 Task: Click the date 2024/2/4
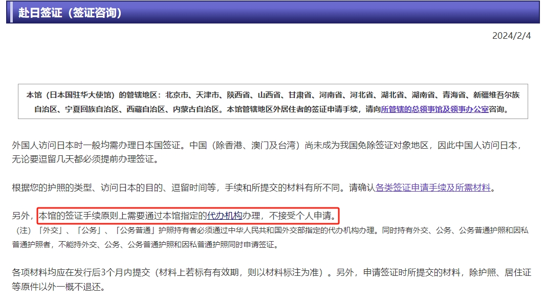coord(511,36)
